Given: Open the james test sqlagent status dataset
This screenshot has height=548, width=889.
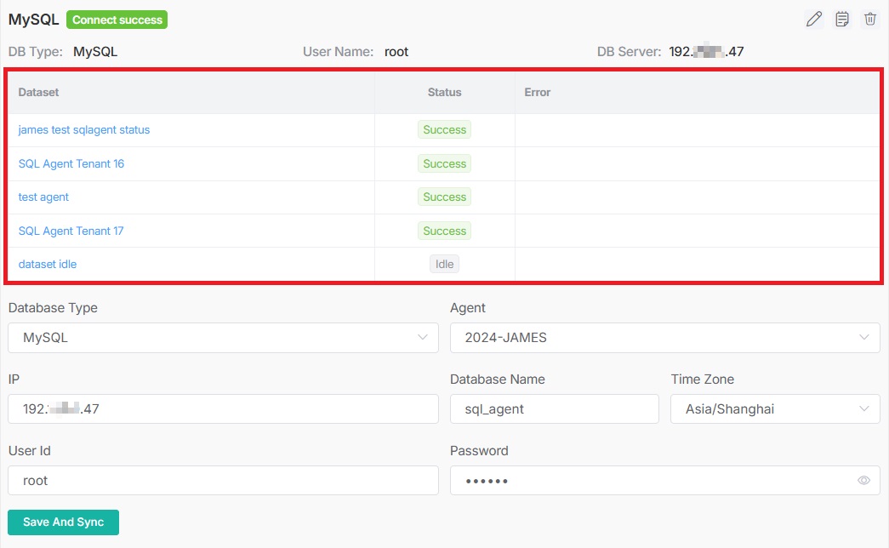Looking at the screenshot, I should click(84, 130).
